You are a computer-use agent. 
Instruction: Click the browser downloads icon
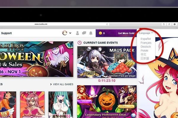[x=175, y=24]
